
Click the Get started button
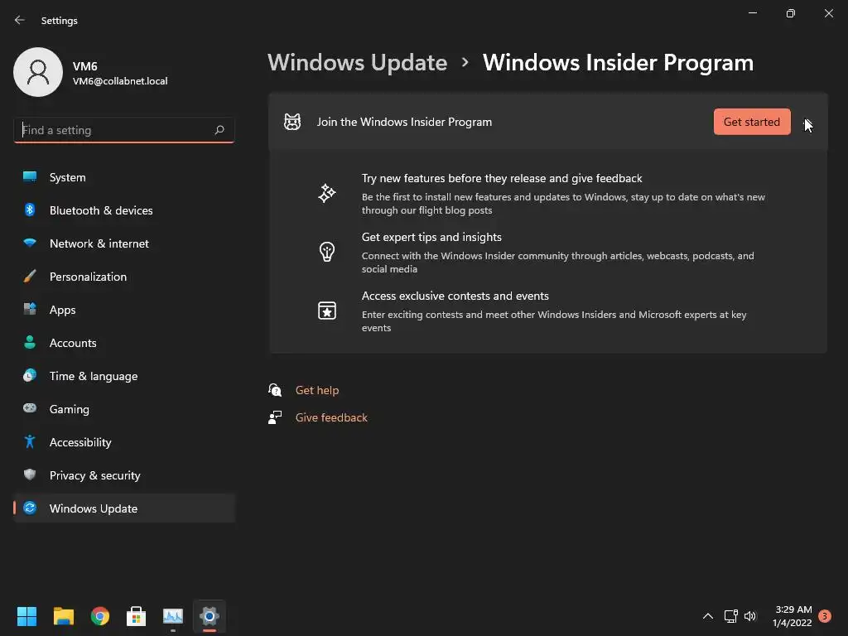click(752, 122)
